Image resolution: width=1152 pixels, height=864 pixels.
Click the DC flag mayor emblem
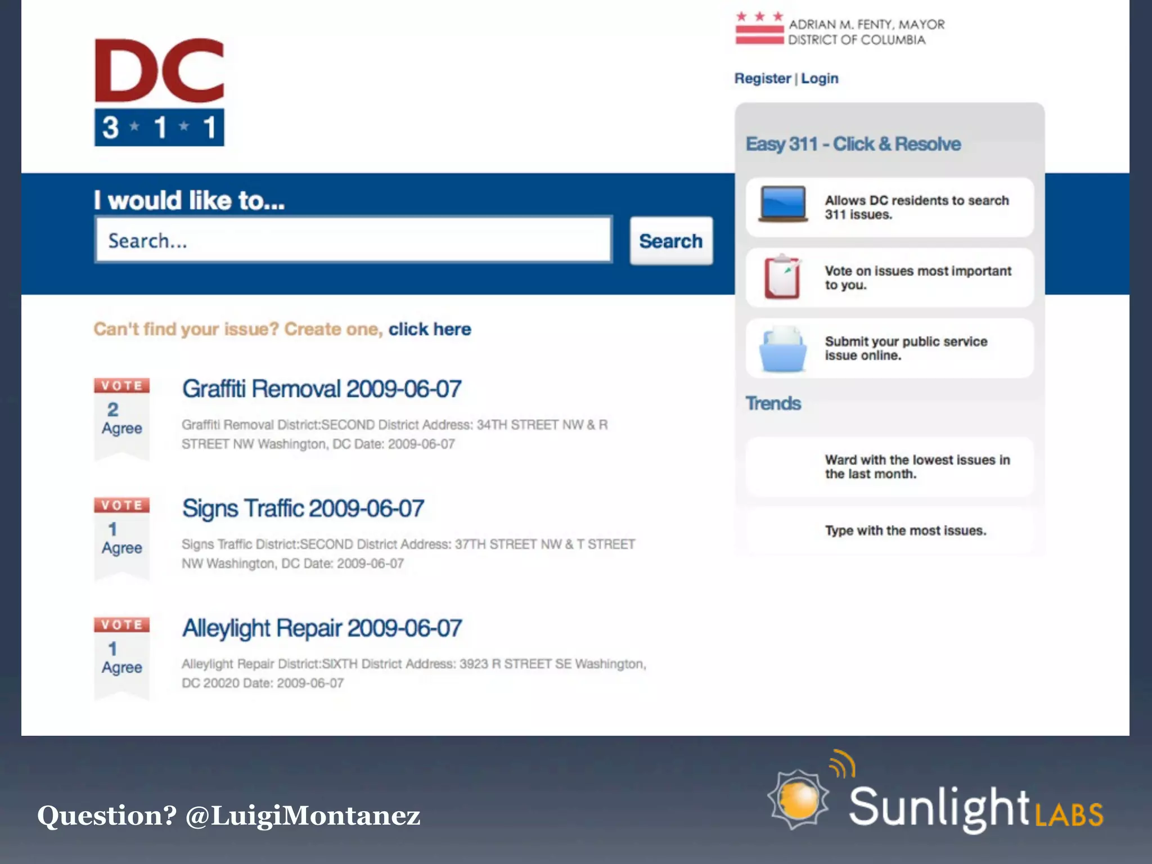(x=759, y=29)
